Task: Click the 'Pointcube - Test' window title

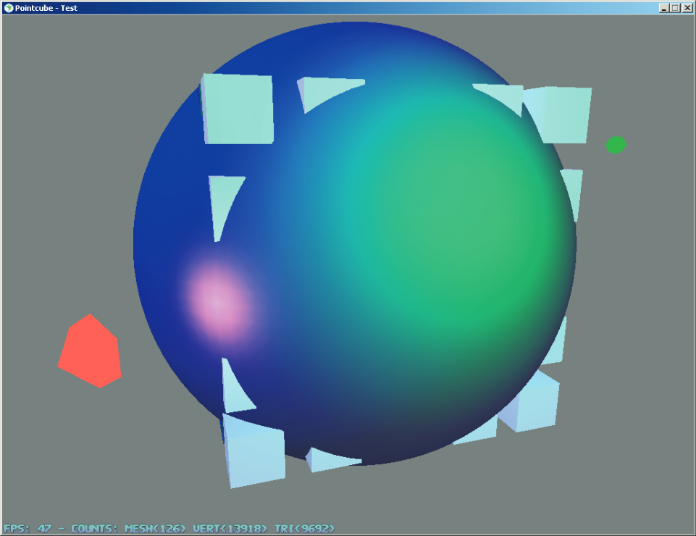Action: click(46, 8)
